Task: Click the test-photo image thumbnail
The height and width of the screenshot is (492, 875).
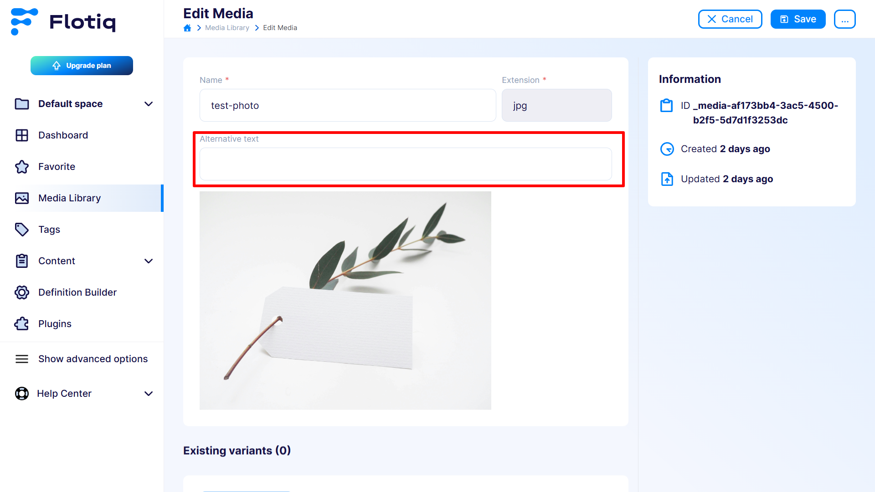Action: 345,301
